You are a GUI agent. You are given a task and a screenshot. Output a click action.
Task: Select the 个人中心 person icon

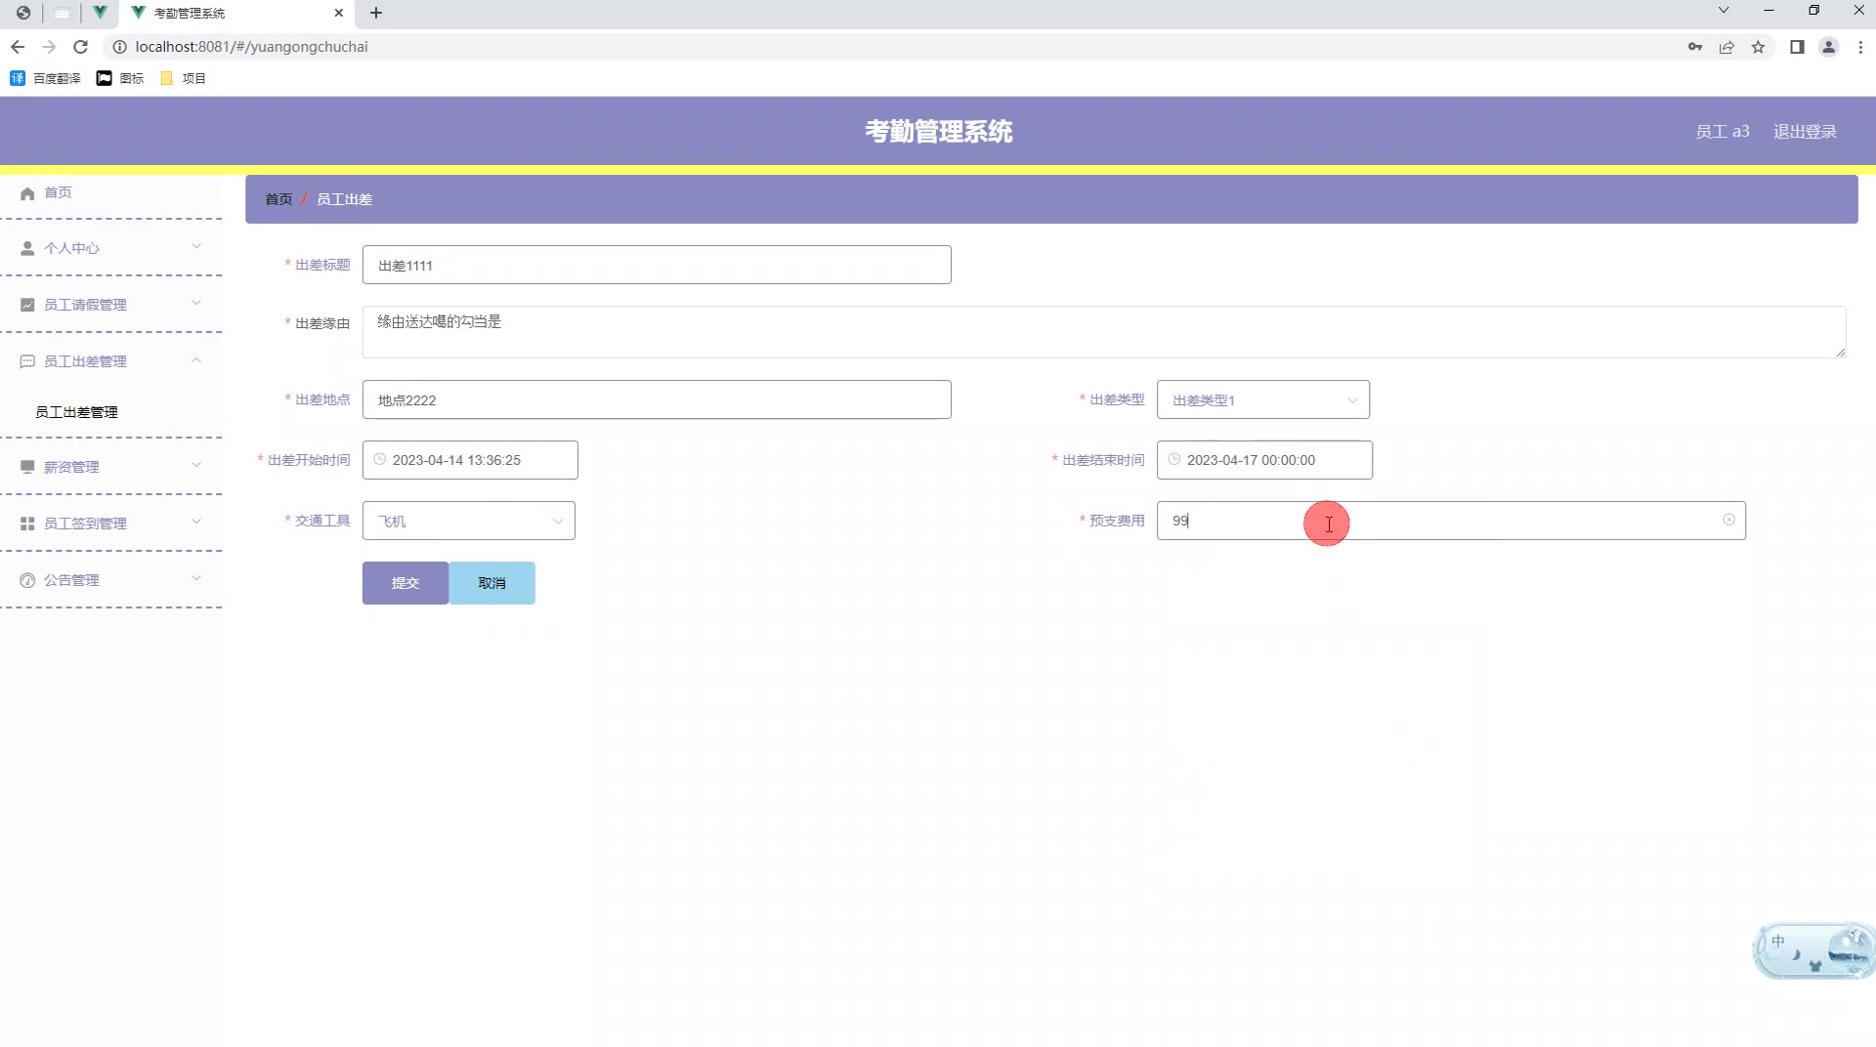click(x=27, y=247)
